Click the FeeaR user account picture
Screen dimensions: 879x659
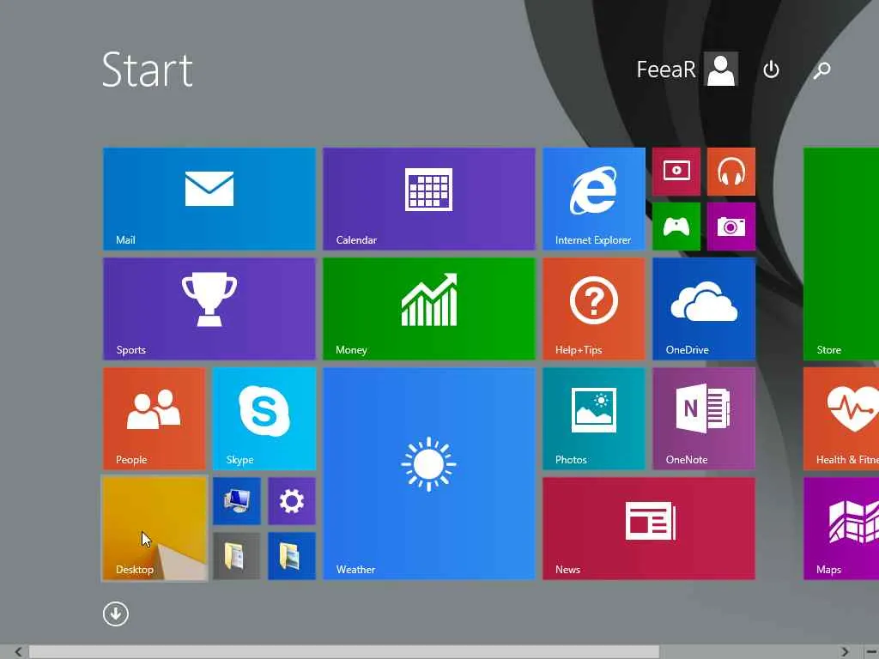(721, 69)
